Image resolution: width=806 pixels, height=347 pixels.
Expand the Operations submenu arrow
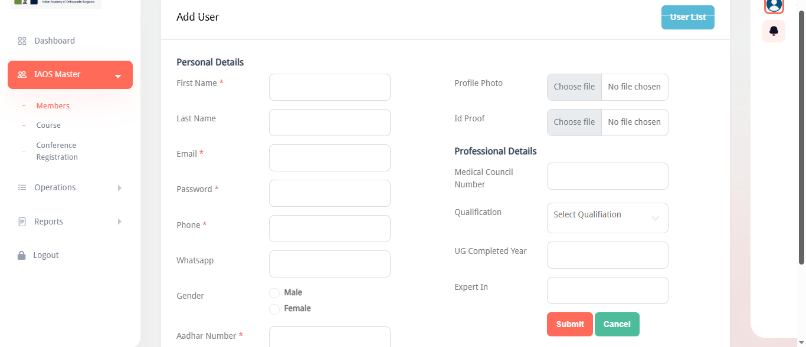(119, 188)
